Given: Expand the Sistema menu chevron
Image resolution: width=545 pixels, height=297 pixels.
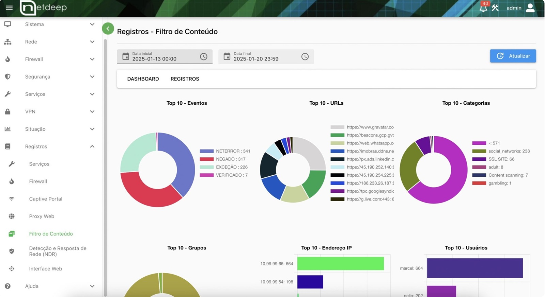Looking at the screenshot, I should point(92,24).
